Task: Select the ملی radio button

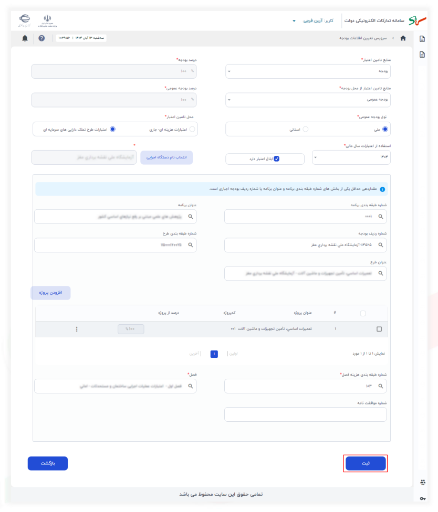Action: [385, 129]
